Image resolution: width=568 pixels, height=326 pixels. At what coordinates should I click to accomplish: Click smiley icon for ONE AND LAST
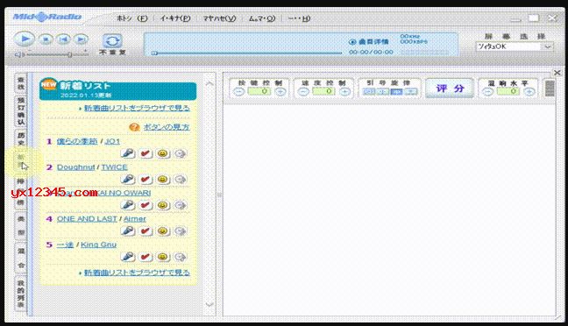(x=163, y=230)
